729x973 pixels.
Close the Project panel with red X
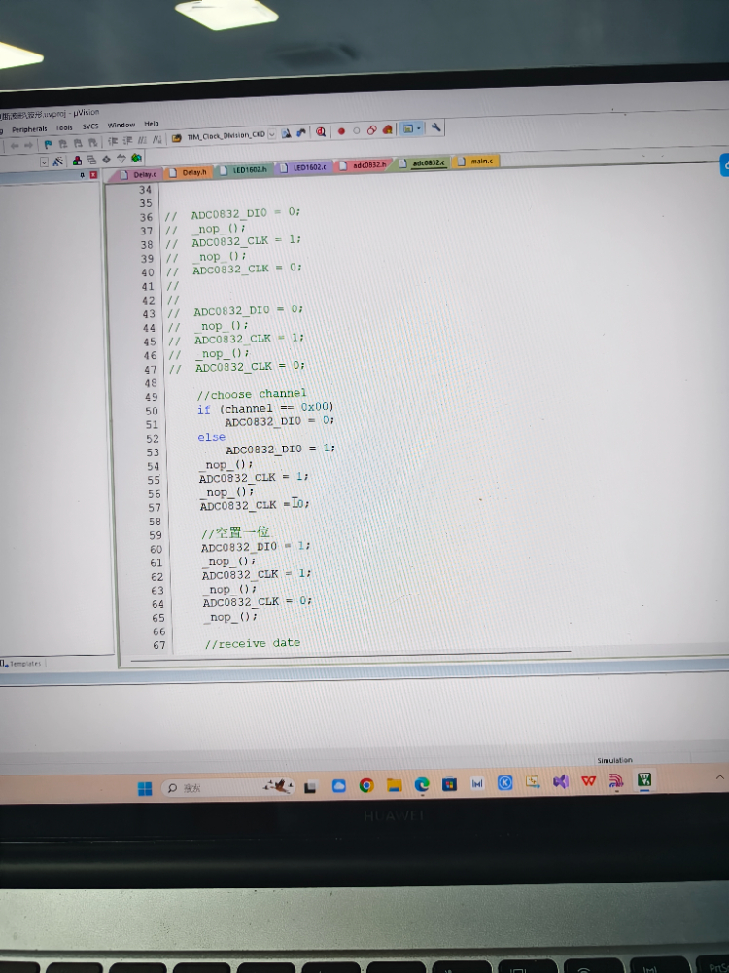(x=93, y=174)
